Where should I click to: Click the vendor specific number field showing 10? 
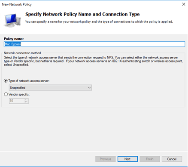(17, 101)
